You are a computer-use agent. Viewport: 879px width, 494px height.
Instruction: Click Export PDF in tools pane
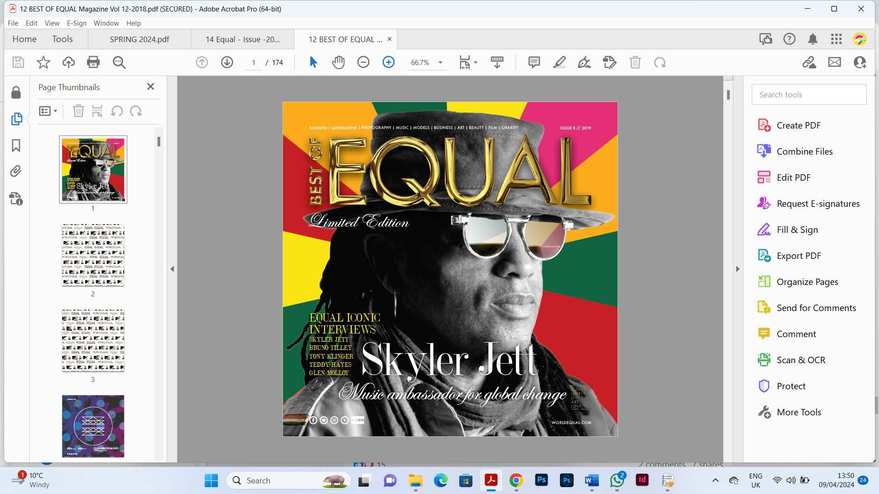click(798, 256)
